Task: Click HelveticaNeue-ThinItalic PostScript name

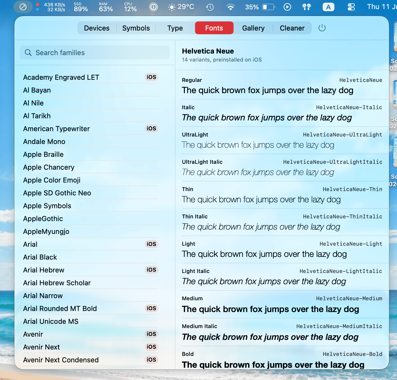Action: tap(342, 216)
